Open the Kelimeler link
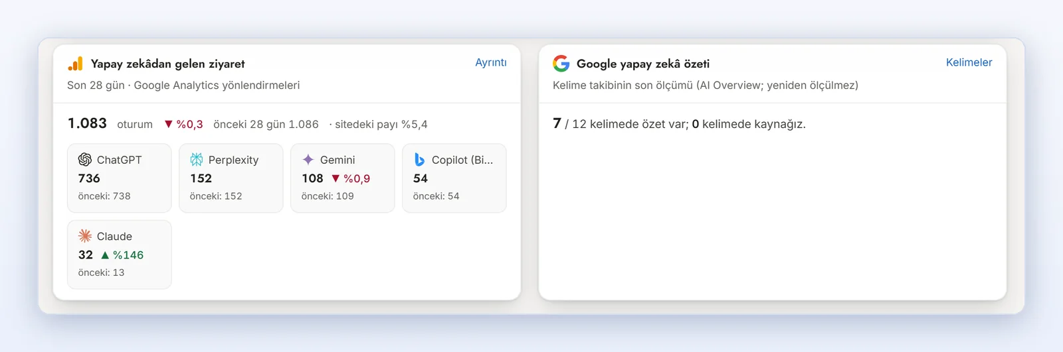The image size is (1063, 352). click(969, 62)
